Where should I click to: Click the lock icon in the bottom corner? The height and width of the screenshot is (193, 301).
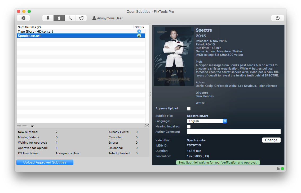(278, 169)
